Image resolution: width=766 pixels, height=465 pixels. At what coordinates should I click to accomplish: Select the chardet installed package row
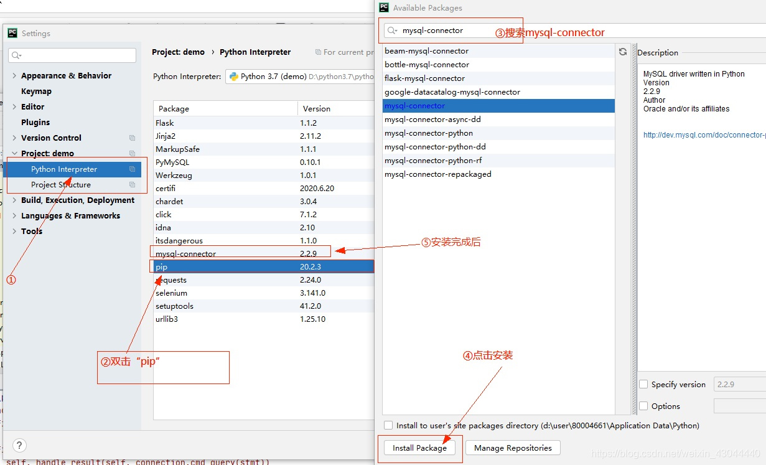[x=264, y=202]
